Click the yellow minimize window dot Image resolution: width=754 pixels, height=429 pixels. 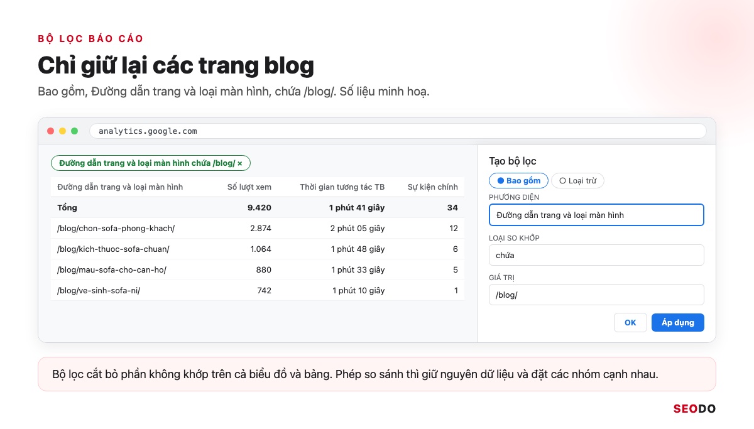62,131
